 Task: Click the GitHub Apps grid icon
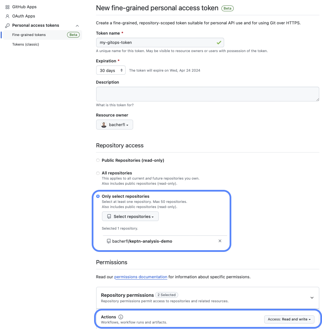coord(7,7)
